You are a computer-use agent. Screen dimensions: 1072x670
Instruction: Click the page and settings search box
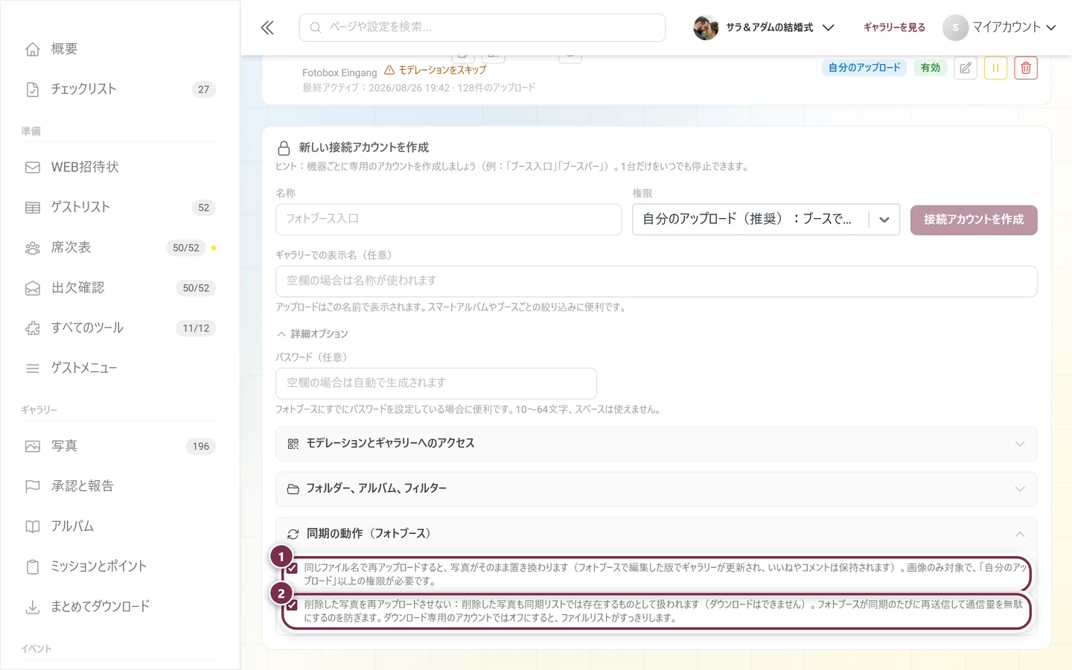pyautogui.click(x=482, y=28)
